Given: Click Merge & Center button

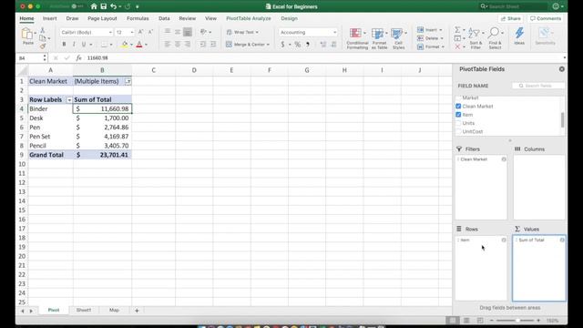Looking at the screenshot, I should tap(248, 45).
